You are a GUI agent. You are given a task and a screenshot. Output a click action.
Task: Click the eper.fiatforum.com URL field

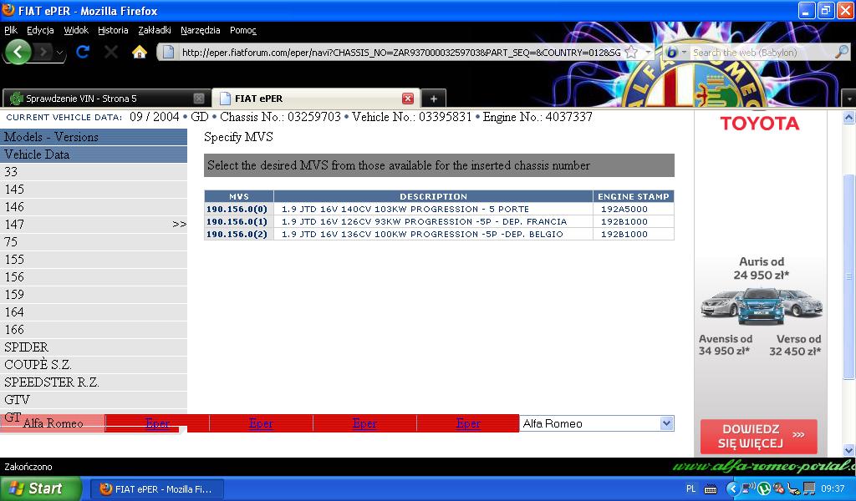click(400, 53)
